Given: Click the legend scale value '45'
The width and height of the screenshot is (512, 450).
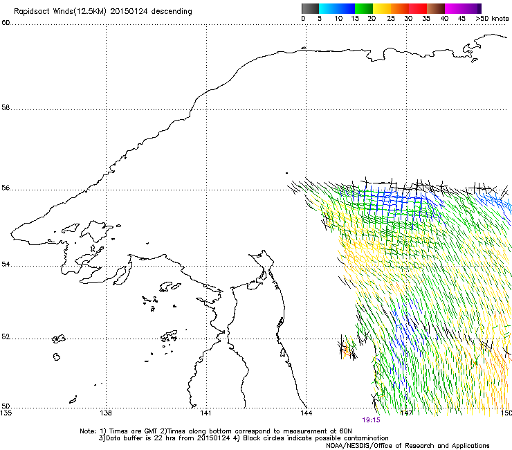Looking at the screenshot, I should click(x=461, y=19).
